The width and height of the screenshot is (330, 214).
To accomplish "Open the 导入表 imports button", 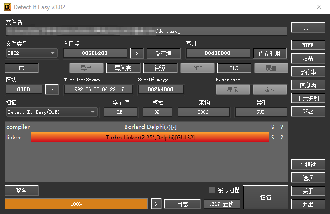I will pos(123,68).
